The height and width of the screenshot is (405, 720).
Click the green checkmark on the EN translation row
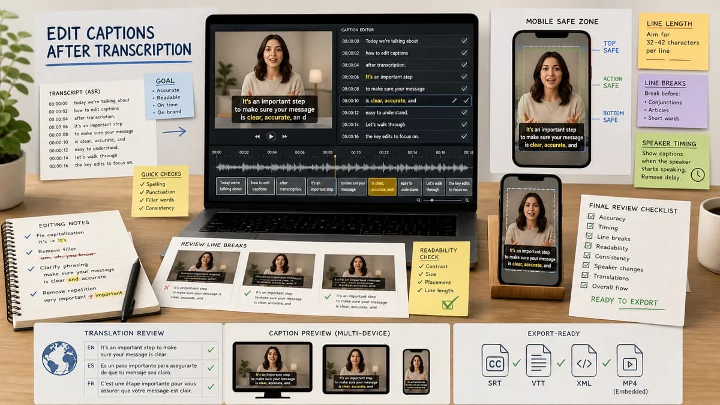coord(209,349)
